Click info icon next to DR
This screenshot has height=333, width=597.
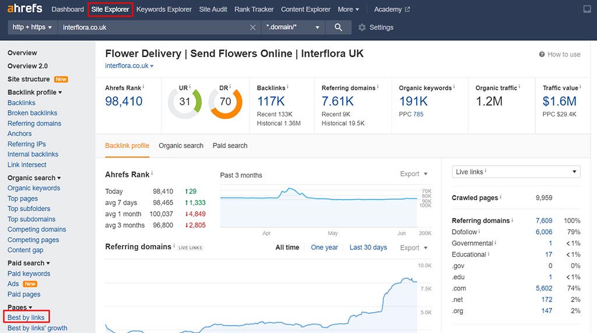[230, 87]
